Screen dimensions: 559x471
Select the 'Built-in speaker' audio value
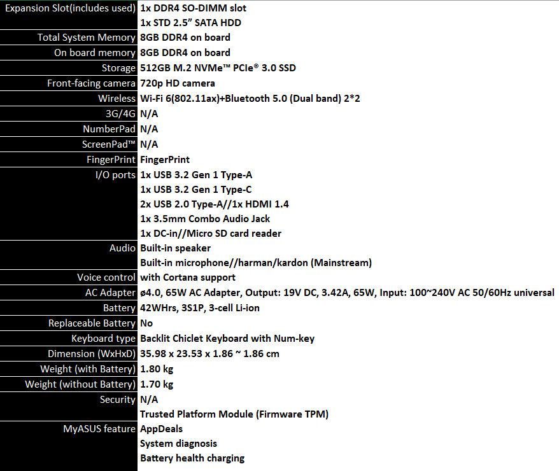(x=175, y=248)
